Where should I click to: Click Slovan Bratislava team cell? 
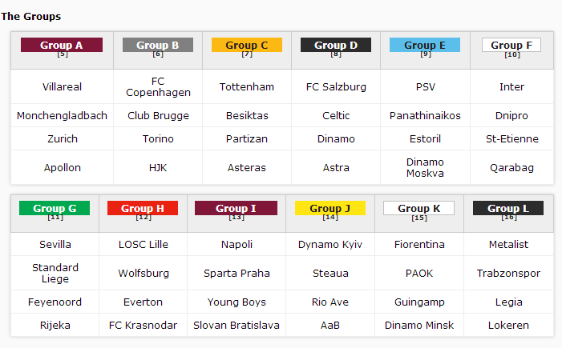[237, 326]
